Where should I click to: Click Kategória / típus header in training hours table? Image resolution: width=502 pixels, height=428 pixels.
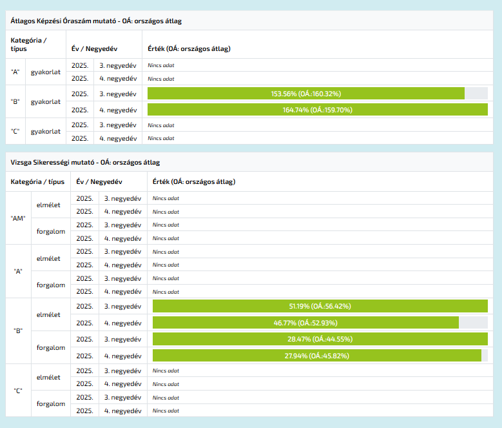click(29, 44)
